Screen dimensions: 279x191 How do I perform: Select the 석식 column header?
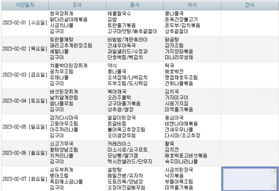192,5
